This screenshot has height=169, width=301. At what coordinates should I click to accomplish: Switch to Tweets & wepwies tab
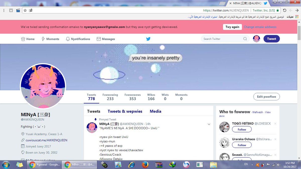tap(125, 111)
